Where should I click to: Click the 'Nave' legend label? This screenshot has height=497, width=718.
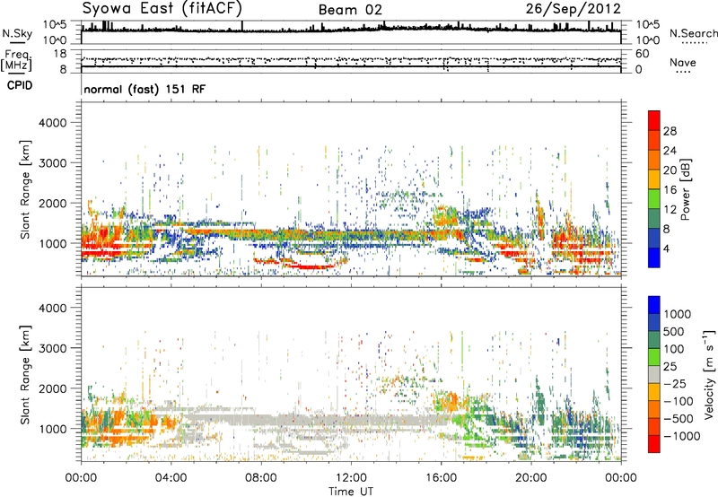(x=683, y=62)
